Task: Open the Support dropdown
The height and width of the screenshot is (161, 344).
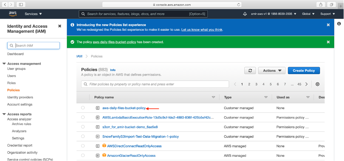Action: [x=328, y=14]
